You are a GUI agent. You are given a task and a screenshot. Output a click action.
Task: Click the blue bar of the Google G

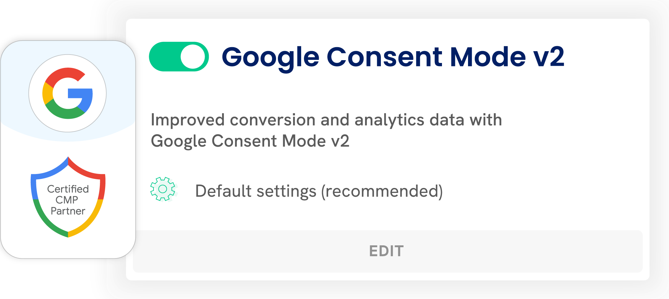coord(81,94)
